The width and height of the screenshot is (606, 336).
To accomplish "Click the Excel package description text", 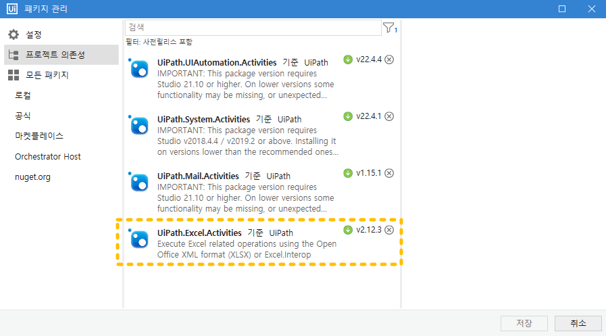I will coord(247,249).
